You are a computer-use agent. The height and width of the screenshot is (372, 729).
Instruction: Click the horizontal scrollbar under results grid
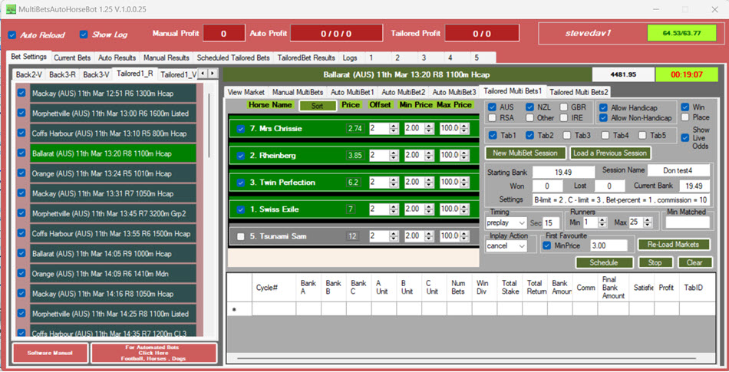(x=467, y=358)
